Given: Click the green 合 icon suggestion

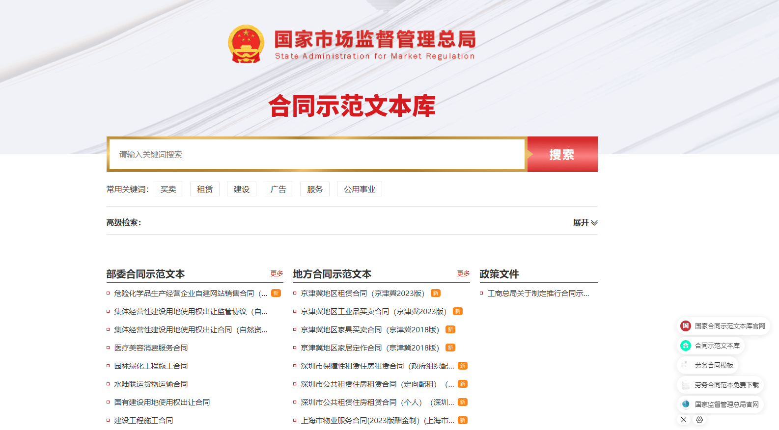Looking at the screenshot, I should [686, 346].
